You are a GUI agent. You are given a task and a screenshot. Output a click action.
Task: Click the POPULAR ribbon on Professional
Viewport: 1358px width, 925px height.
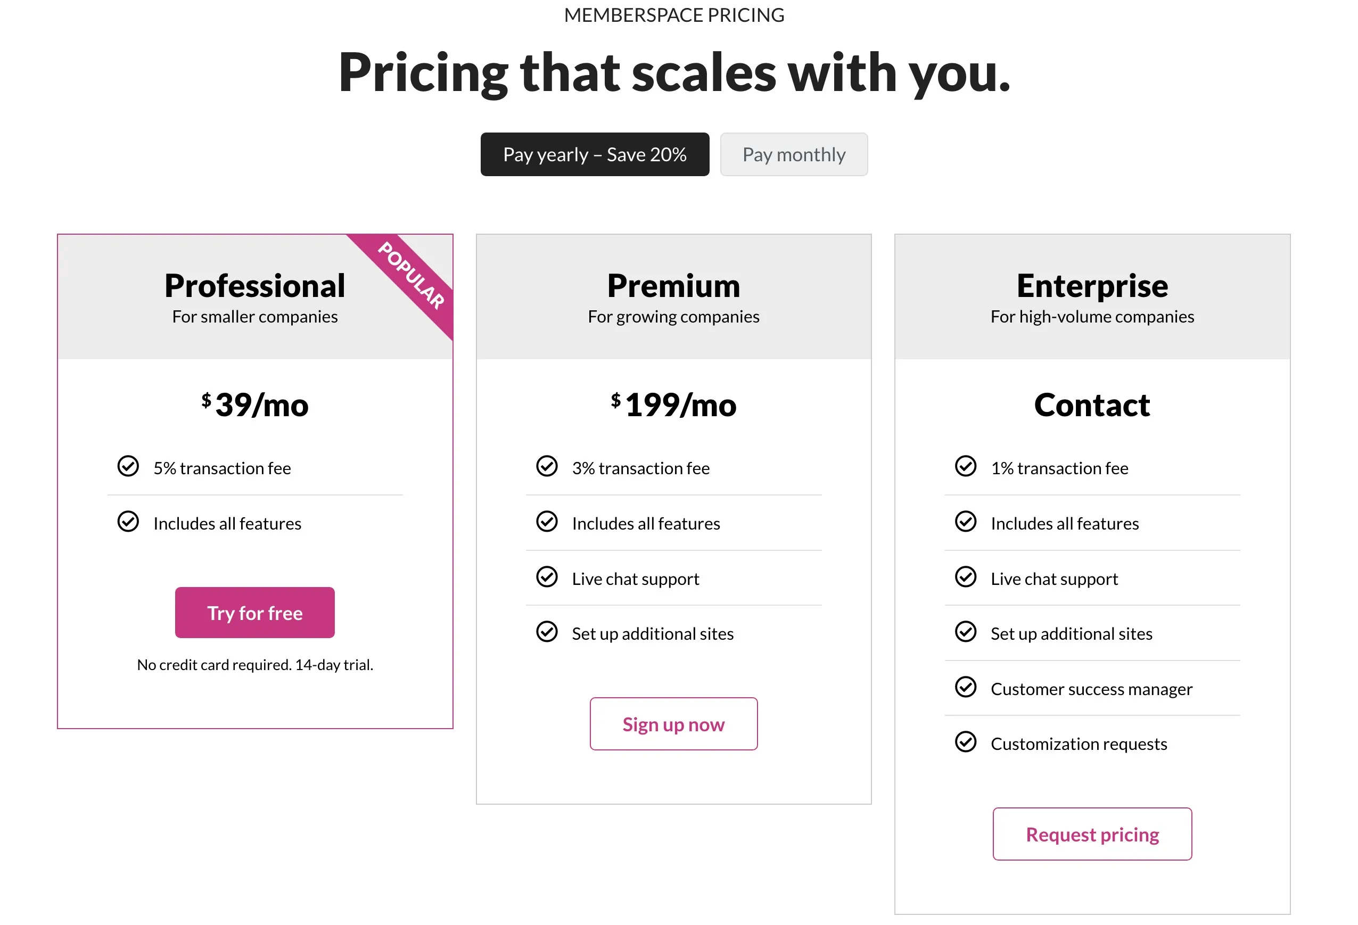click(411, 276)
